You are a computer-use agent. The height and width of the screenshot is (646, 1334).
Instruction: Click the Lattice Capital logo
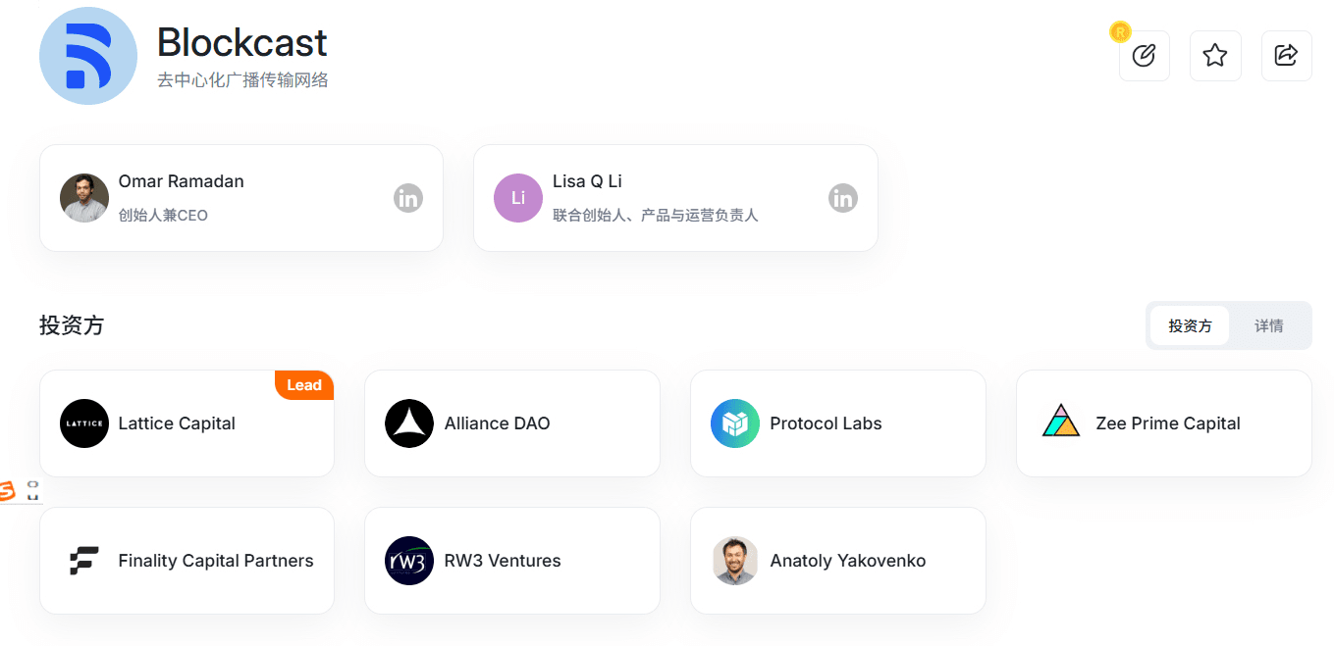pyautogui.click(x=84, y=423)
